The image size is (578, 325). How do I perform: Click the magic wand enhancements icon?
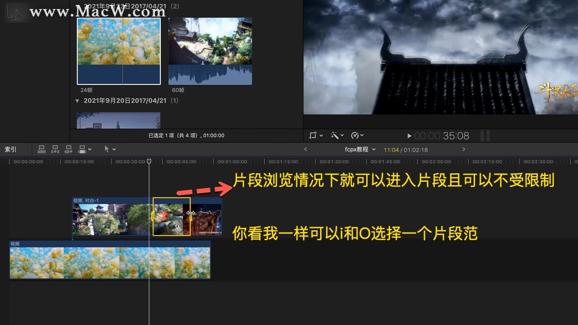click(335, 135)
